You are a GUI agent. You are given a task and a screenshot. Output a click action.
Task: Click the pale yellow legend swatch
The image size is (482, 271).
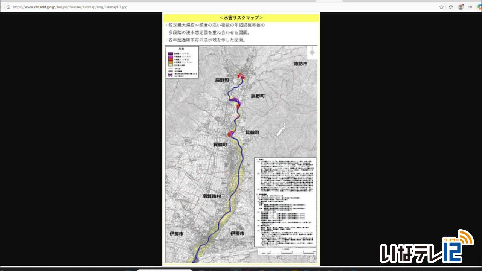tap(170, 64)
